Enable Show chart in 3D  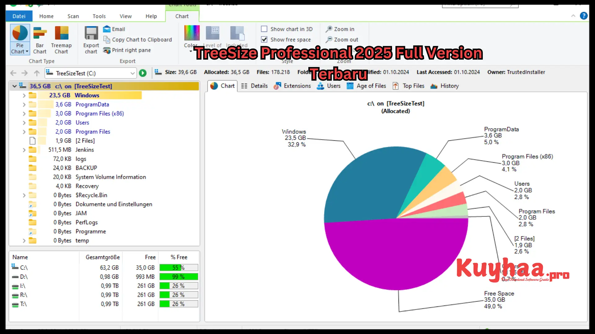264,29
